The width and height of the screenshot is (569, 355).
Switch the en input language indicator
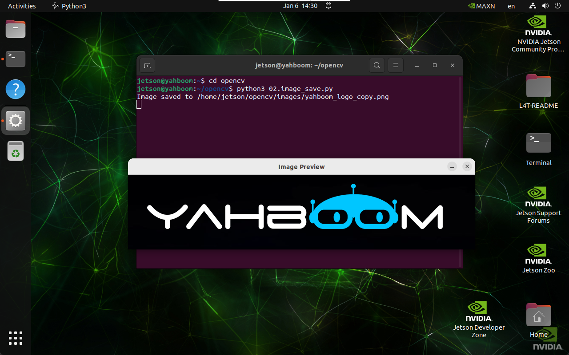[x=511, y=6]
